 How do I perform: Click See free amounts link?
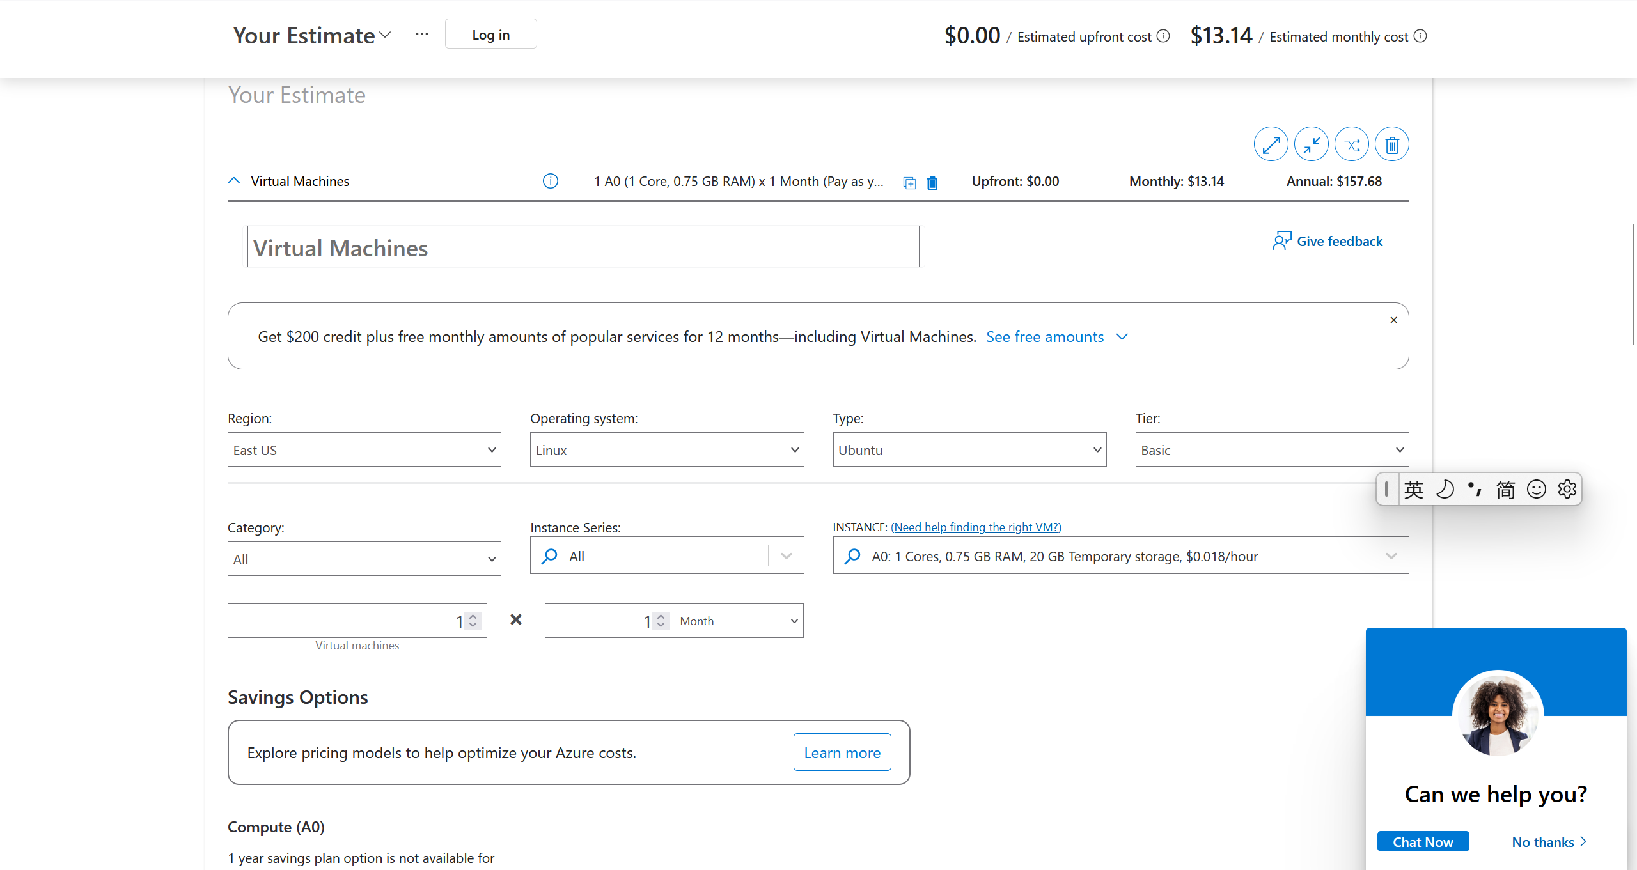coord(1045,337)
